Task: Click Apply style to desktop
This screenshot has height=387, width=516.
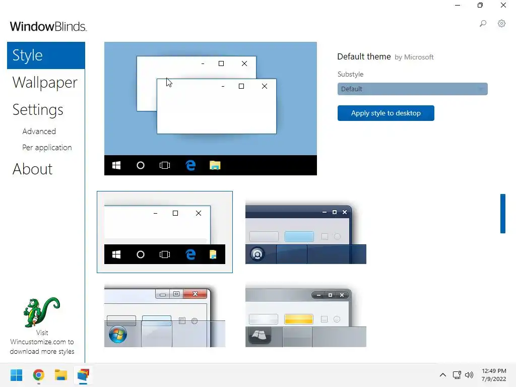Action: 385,113
